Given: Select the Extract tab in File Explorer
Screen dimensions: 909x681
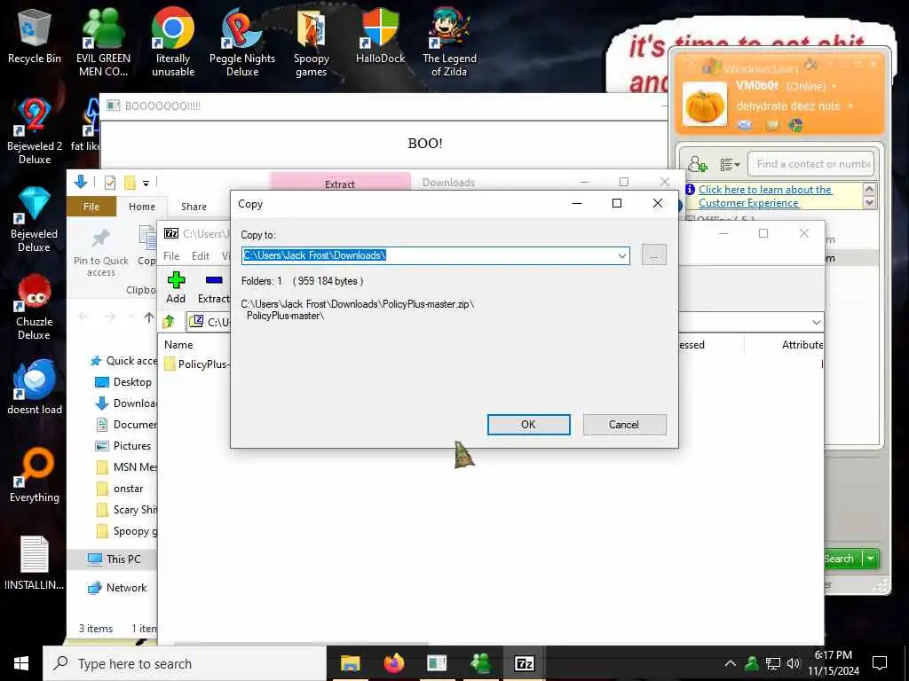Looking at the screenshot, I should click(x=340, y=184).
